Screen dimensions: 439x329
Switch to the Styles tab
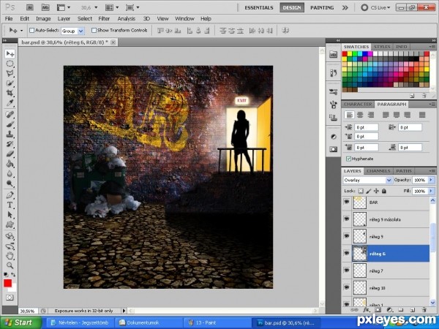click(382, 47)
